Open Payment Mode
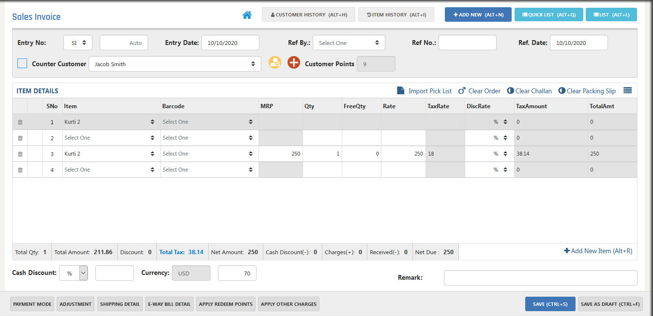Image resolution: width=653 pixels, height=316 pixels. pyautogui.click(x=32, y=304)
